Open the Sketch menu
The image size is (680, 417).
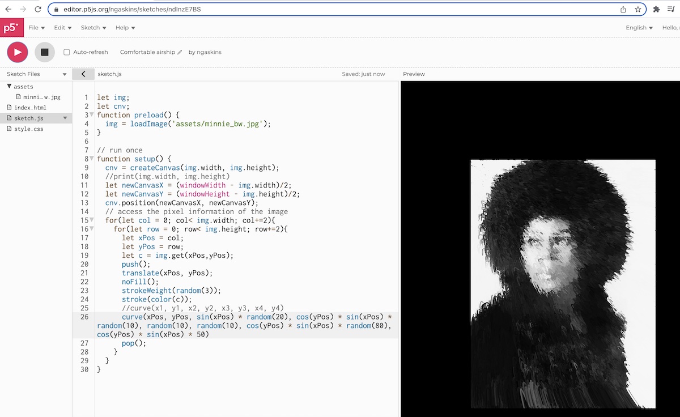coord(93,27)
